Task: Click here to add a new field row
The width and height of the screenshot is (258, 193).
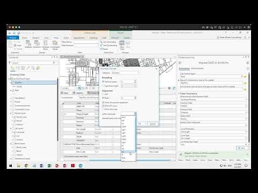Action: tap(76, 157)
